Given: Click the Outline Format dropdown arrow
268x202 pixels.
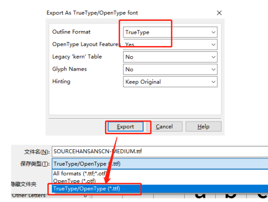Looking at the screenshot, I should (x=213, y=32).
